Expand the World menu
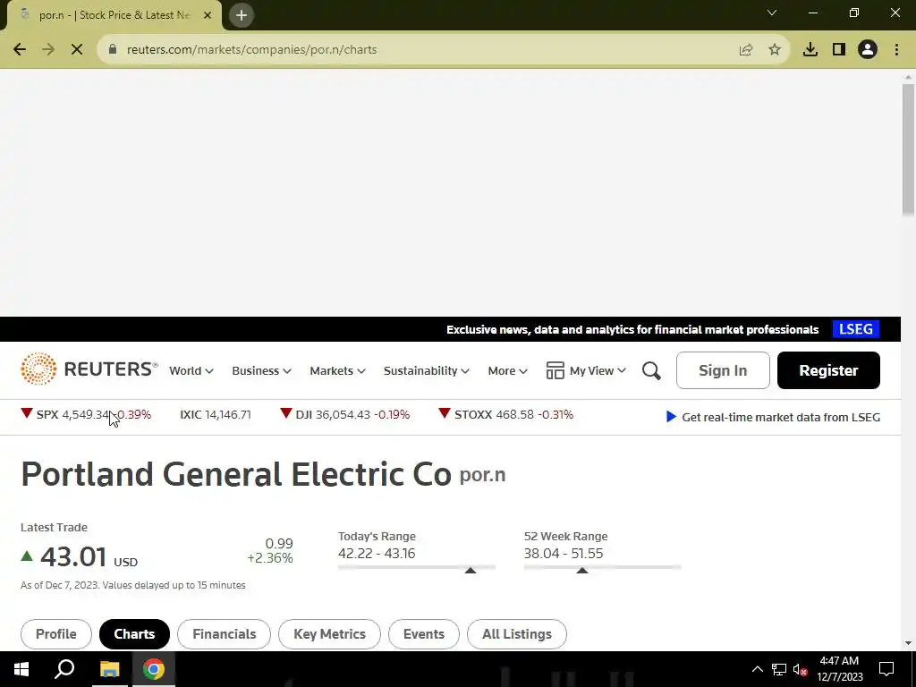916x687 pixels. (x=191, y=371)
